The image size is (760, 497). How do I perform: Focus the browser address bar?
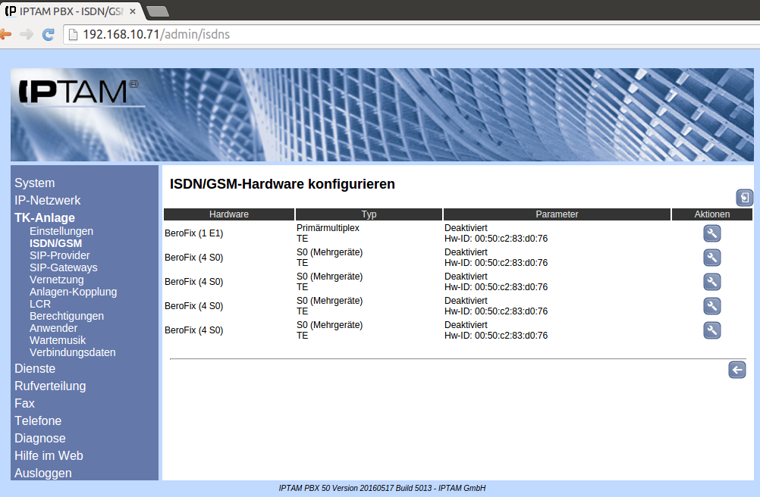pos(379,34)
